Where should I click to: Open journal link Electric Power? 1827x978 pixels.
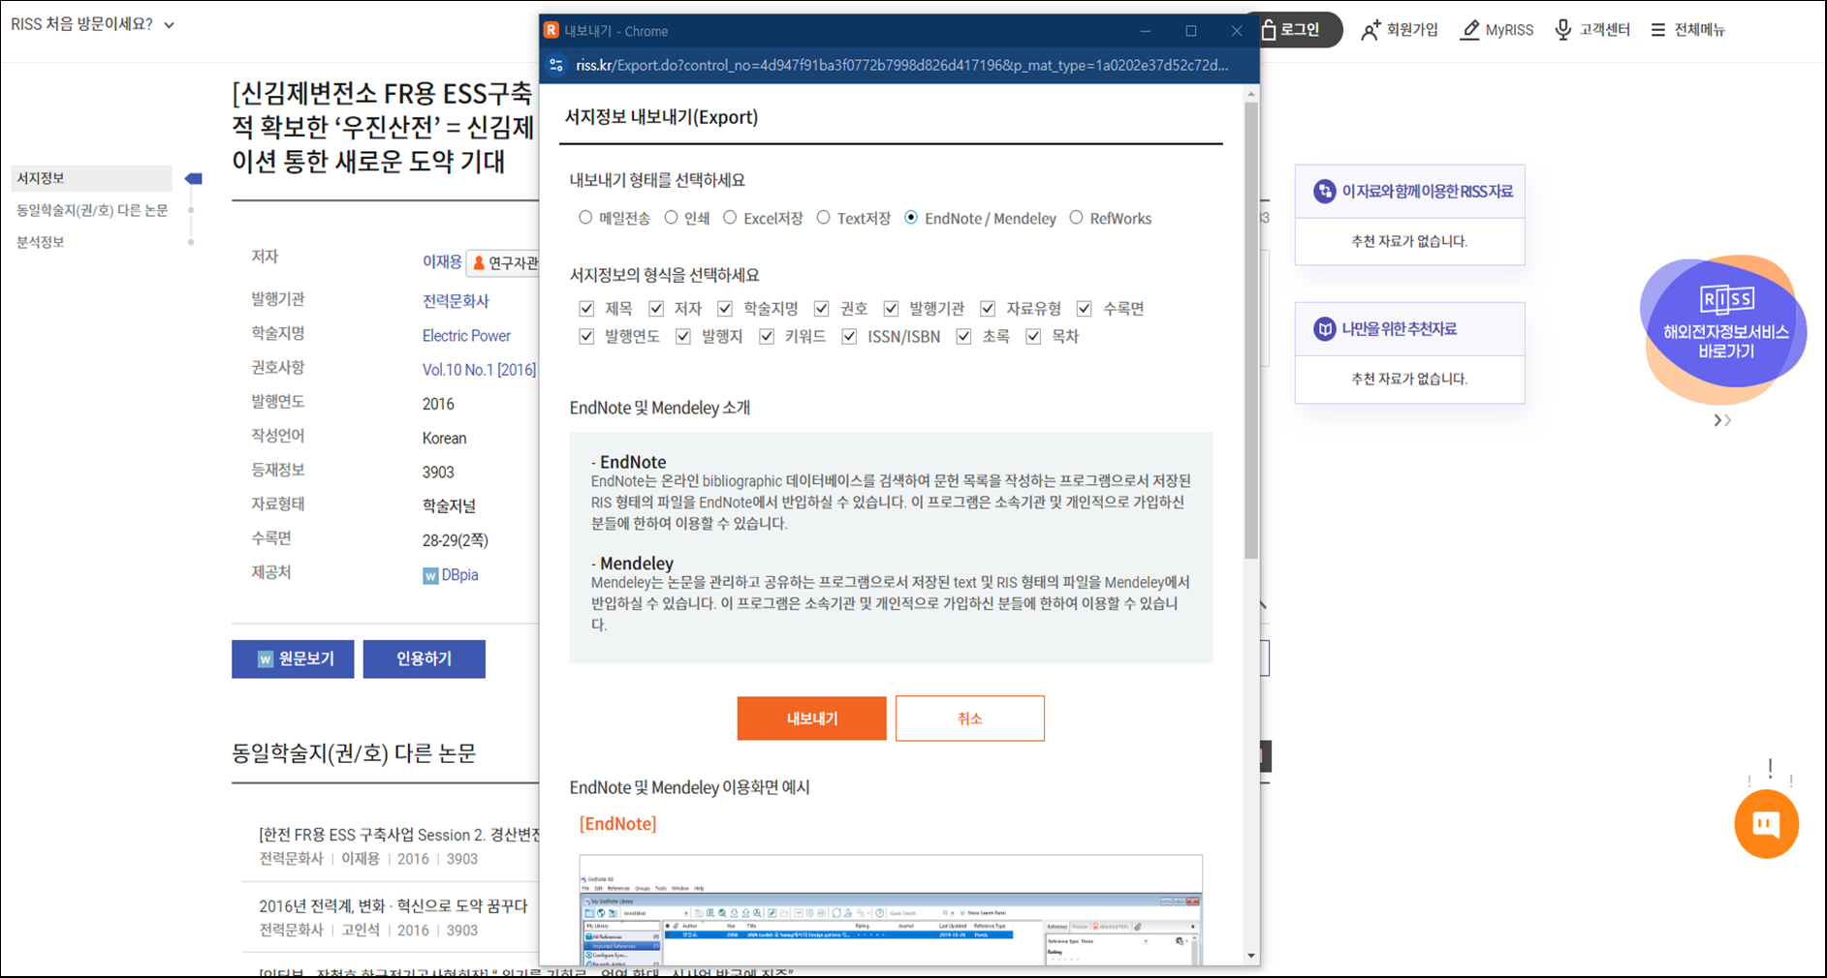click(x=466, y=336)
